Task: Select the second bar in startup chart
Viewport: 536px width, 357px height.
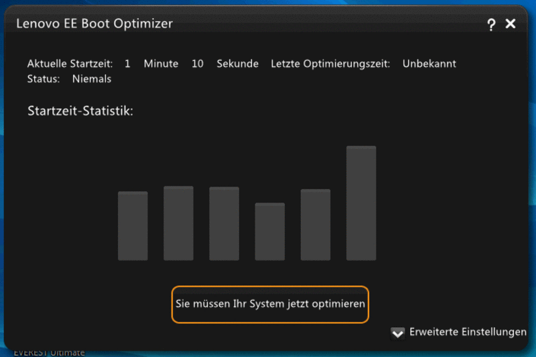Action: pos(178,223)
